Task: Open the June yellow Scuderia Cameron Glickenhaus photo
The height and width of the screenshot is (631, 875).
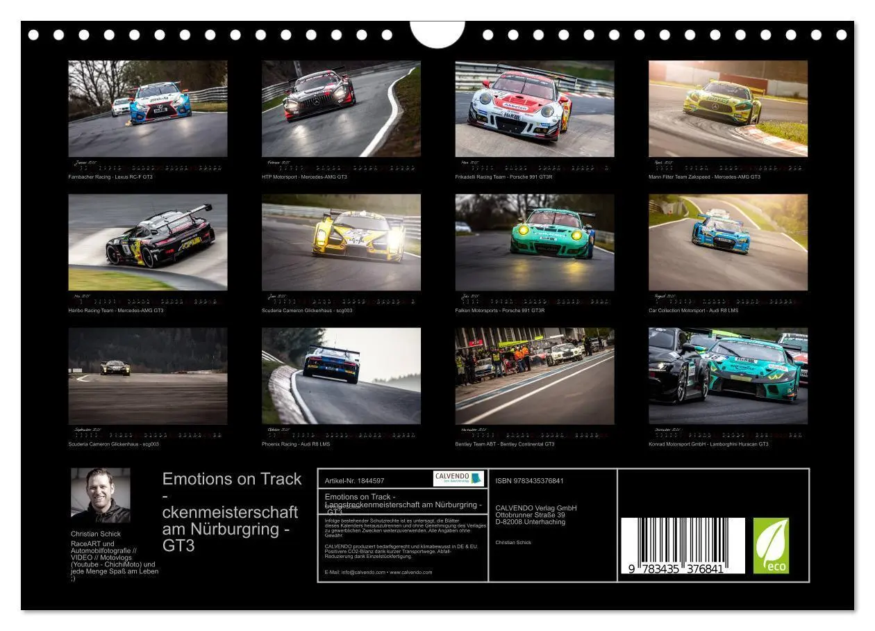Action: coord(341,242)
